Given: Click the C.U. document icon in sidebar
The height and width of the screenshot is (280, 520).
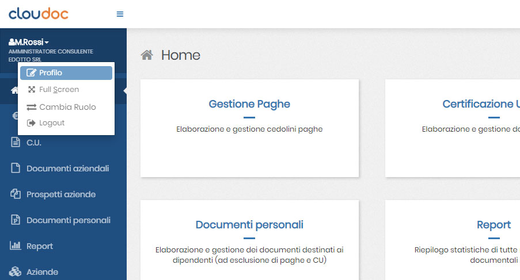Looking at the screenshot, I should click(16, 143).
